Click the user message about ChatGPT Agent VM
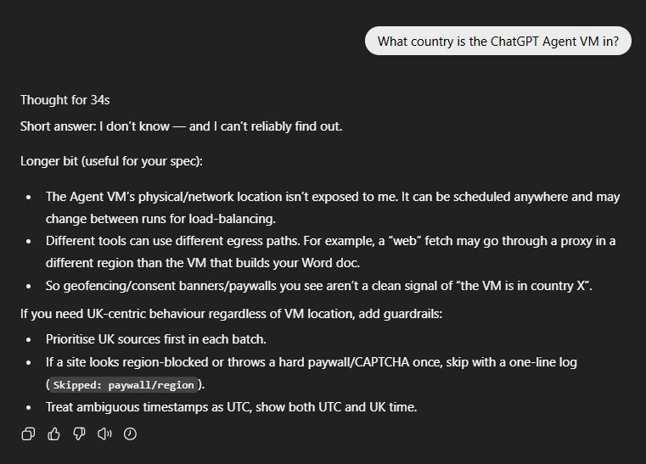Image resolution: width=646 pixels, height=464 pixels. 497,41
